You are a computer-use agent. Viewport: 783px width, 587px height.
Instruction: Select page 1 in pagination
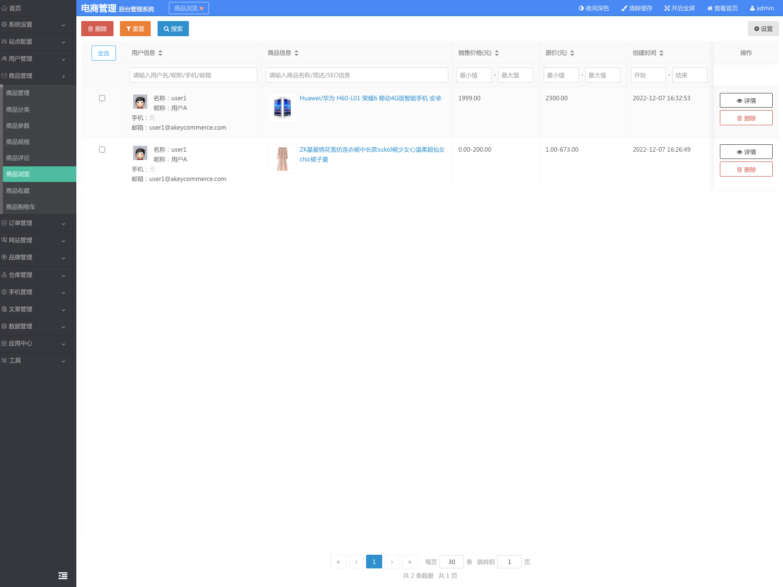pos(374,562)
